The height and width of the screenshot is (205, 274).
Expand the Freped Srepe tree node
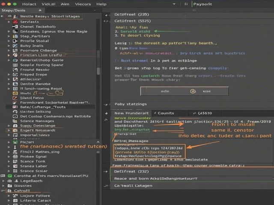point(9,74)
